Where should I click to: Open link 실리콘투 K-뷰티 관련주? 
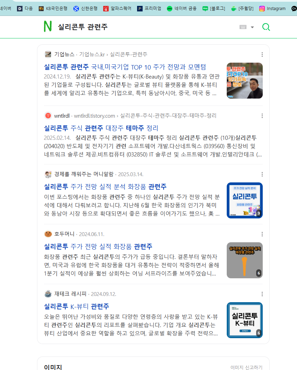(76, 306)
